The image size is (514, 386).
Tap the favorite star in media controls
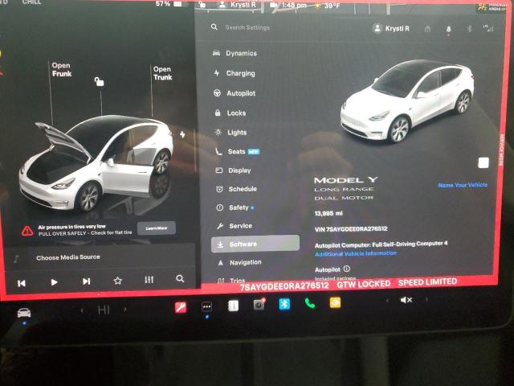click(118, 281)
